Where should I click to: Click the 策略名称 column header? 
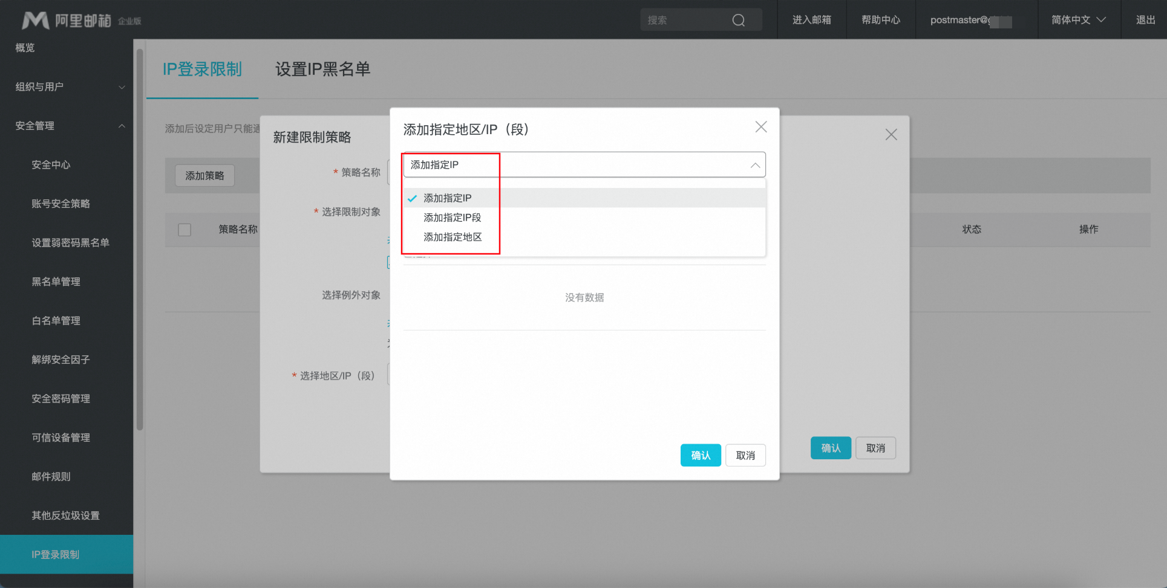(x=238, y=230)
